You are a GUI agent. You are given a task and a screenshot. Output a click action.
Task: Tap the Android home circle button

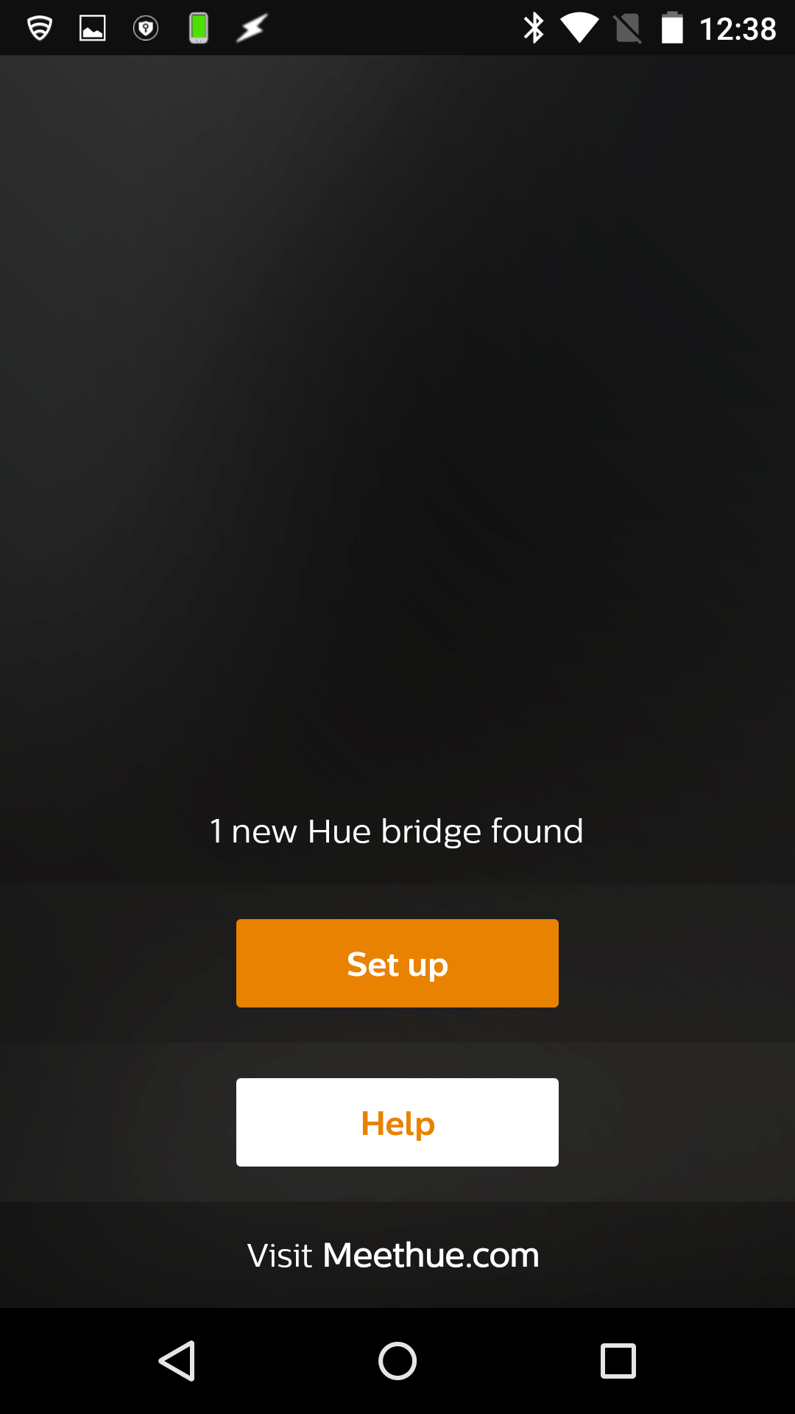click(397, 1361)
